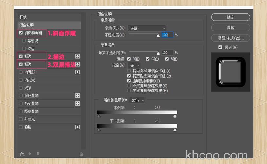This screenshot has width=267, height=164.
Task: Open the 混合颜色带 dropdown showing 灰色
Action: (137, 101)
